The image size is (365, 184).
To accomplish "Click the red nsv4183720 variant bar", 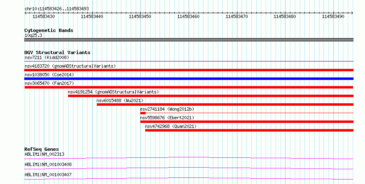I will [189, 70].
